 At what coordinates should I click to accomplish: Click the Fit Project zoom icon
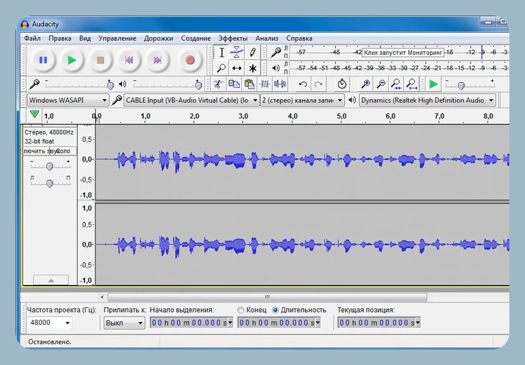pos(412,84)
